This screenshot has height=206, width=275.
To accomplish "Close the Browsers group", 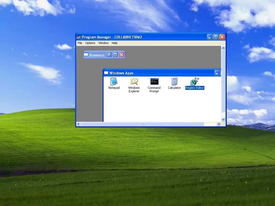I will 122,55.
